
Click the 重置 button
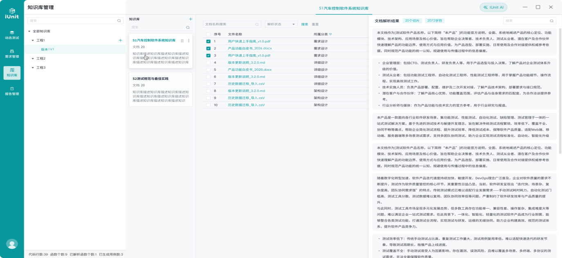pos(315,24)
